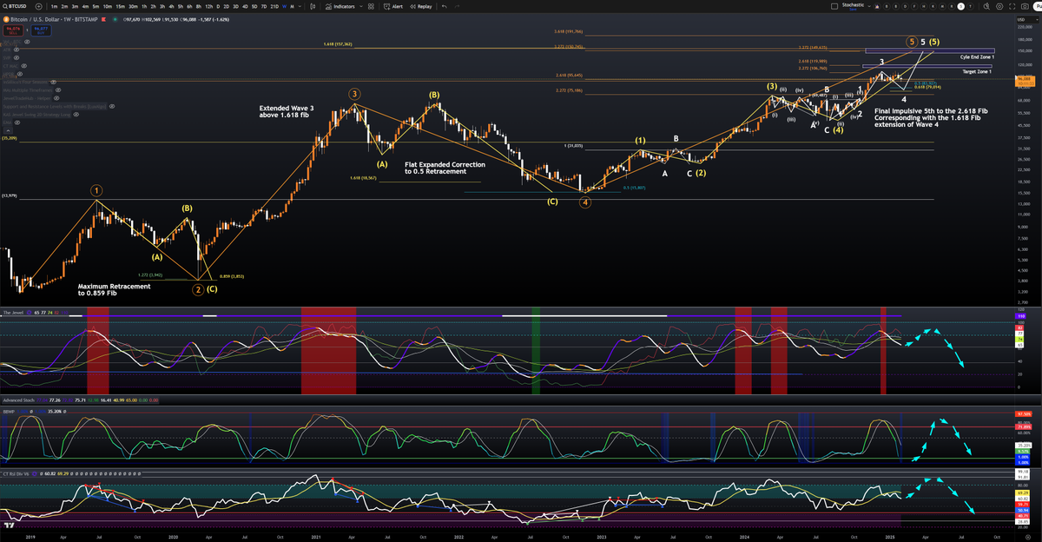Toggle visibility of EMA indicator
The image size is (1042, 542).
click(16, 122)
